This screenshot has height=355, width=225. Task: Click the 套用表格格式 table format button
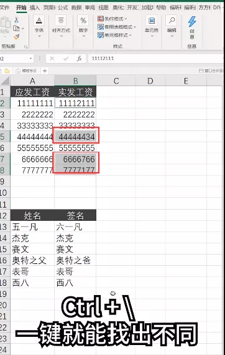(117, 27)
